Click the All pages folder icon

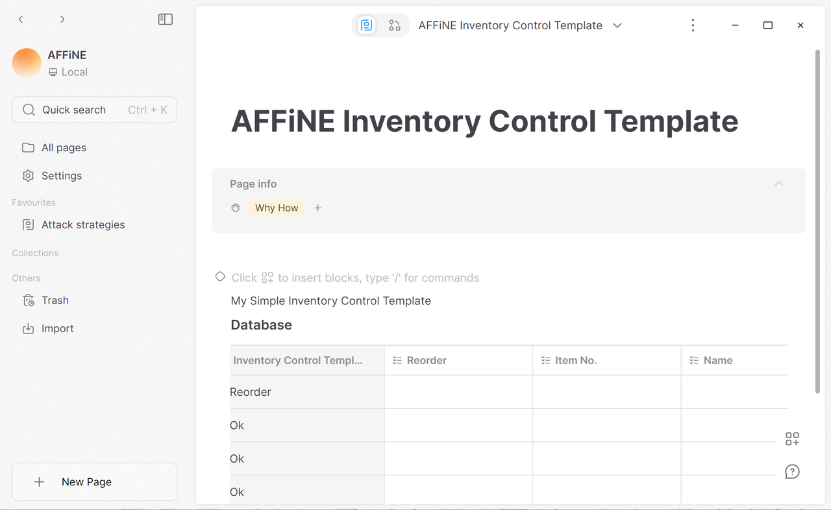point(28,148)
